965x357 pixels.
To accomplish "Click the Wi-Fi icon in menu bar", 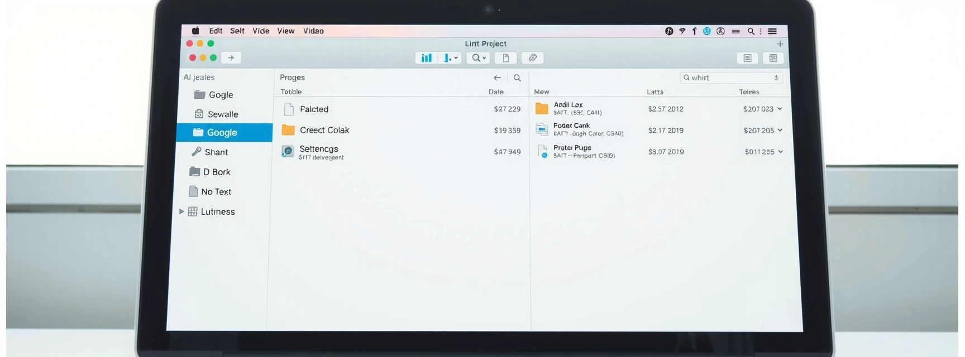I will tap(682, 31).
